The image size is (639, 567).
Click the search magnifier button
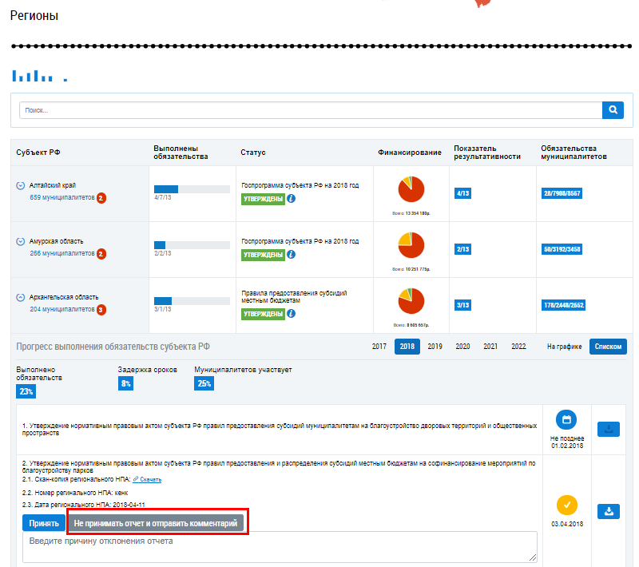pos(613,110)
